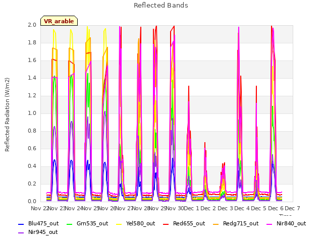
Task: Click the 0.0 y-axis tick label
Action: click(32, 202)
